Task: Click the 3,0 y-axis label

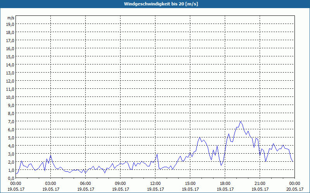Action: pos(11,154)
